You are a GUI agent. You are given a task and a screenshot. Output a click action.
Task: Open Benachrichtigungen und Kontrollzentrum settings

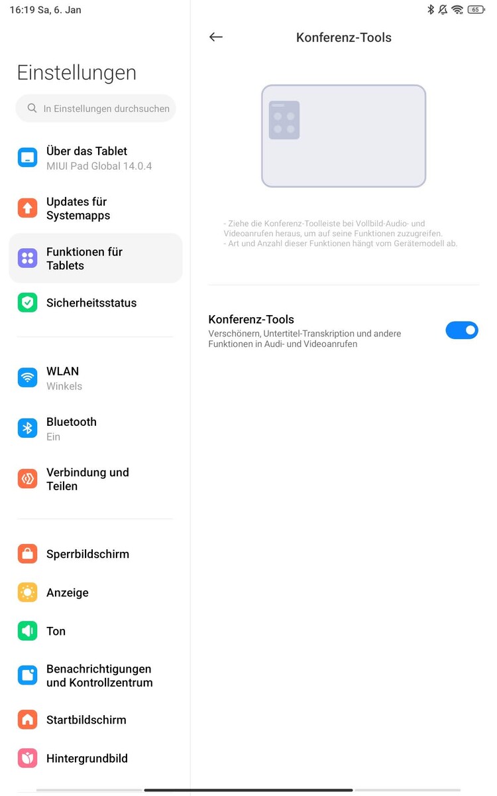[95, 675]
